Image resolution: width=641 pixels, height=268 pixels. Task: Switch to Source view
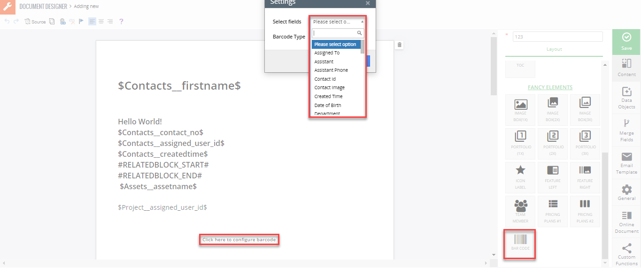coord(35,22)
